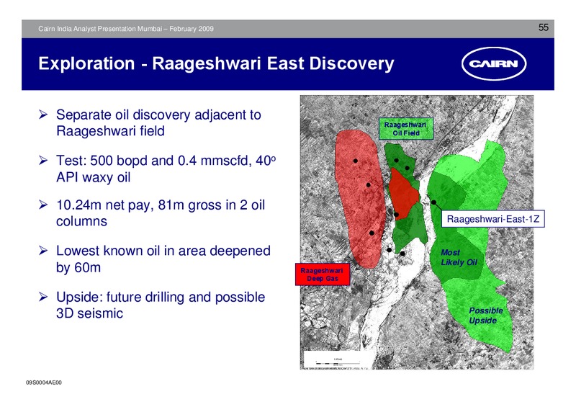Click the 'Raageshwari-East-1Z' well callout box
The image size is (576, 407).
pos(492,219)
